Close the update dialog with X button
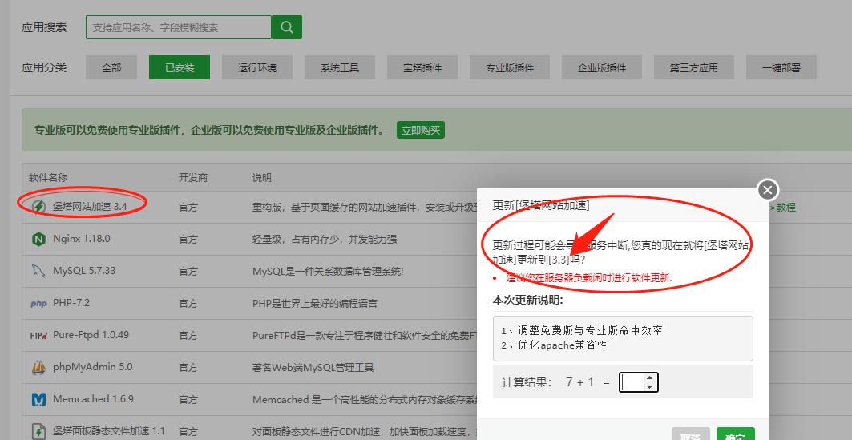 coord(768,190)
